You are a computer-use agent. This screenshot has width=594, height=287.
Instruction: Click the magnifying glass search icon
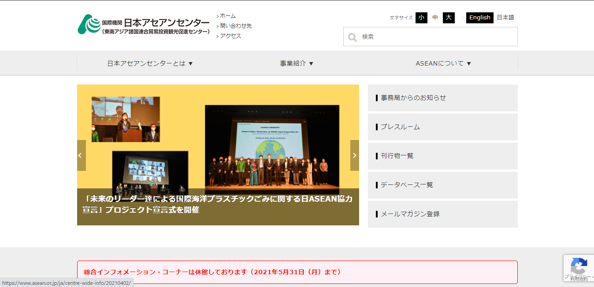coord(353,37)
